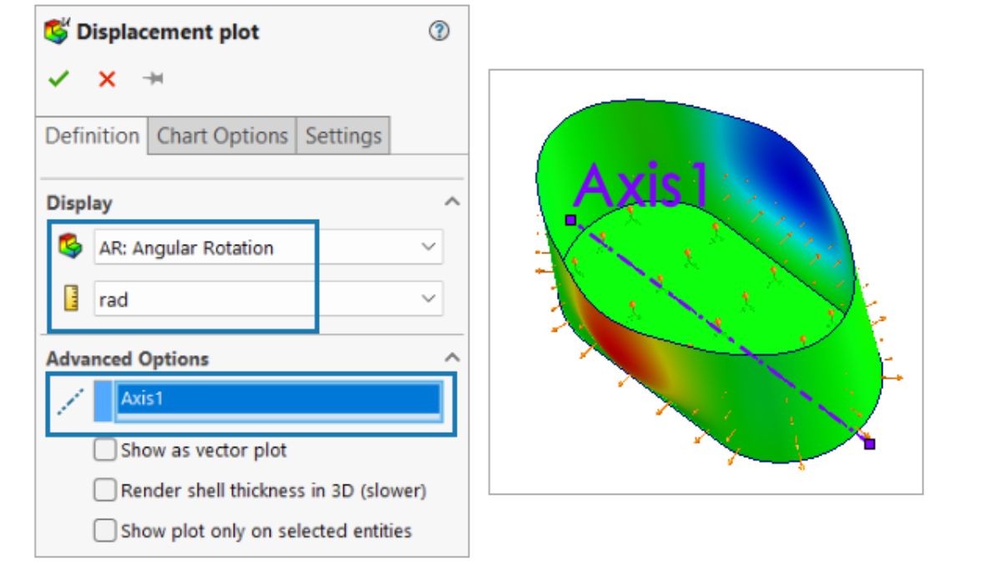Click the green checkmark OK icon
Image resolution: width=1002 pixels, height=564 pixels.
58,79
